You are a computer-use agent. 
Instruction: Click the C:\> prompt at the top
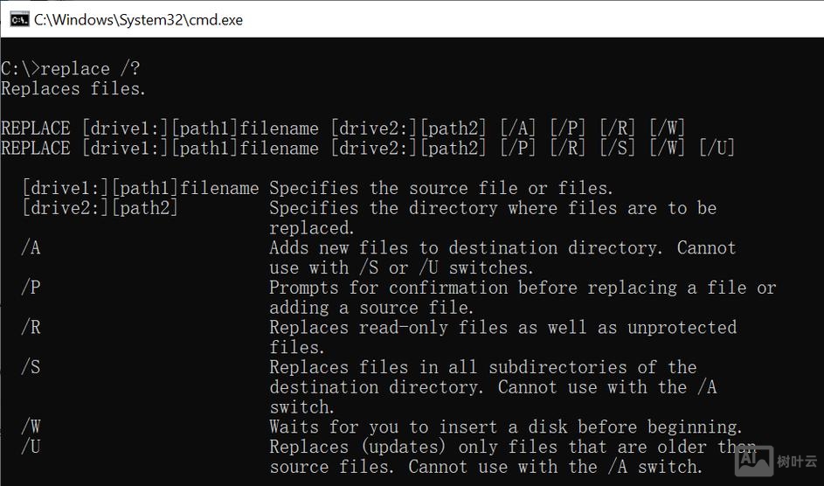point(20,69)
